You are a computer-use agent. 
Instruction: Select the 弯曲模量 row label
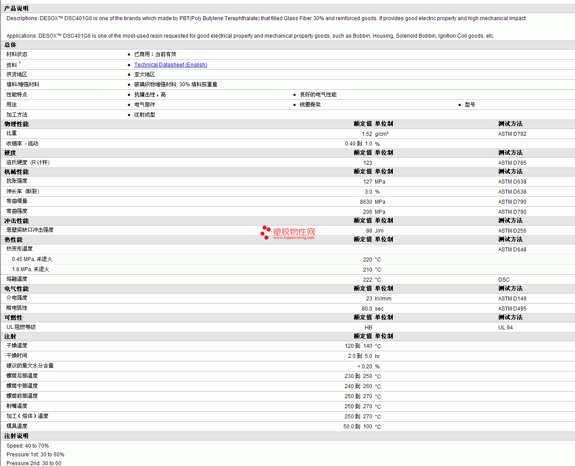coord(17,201)
